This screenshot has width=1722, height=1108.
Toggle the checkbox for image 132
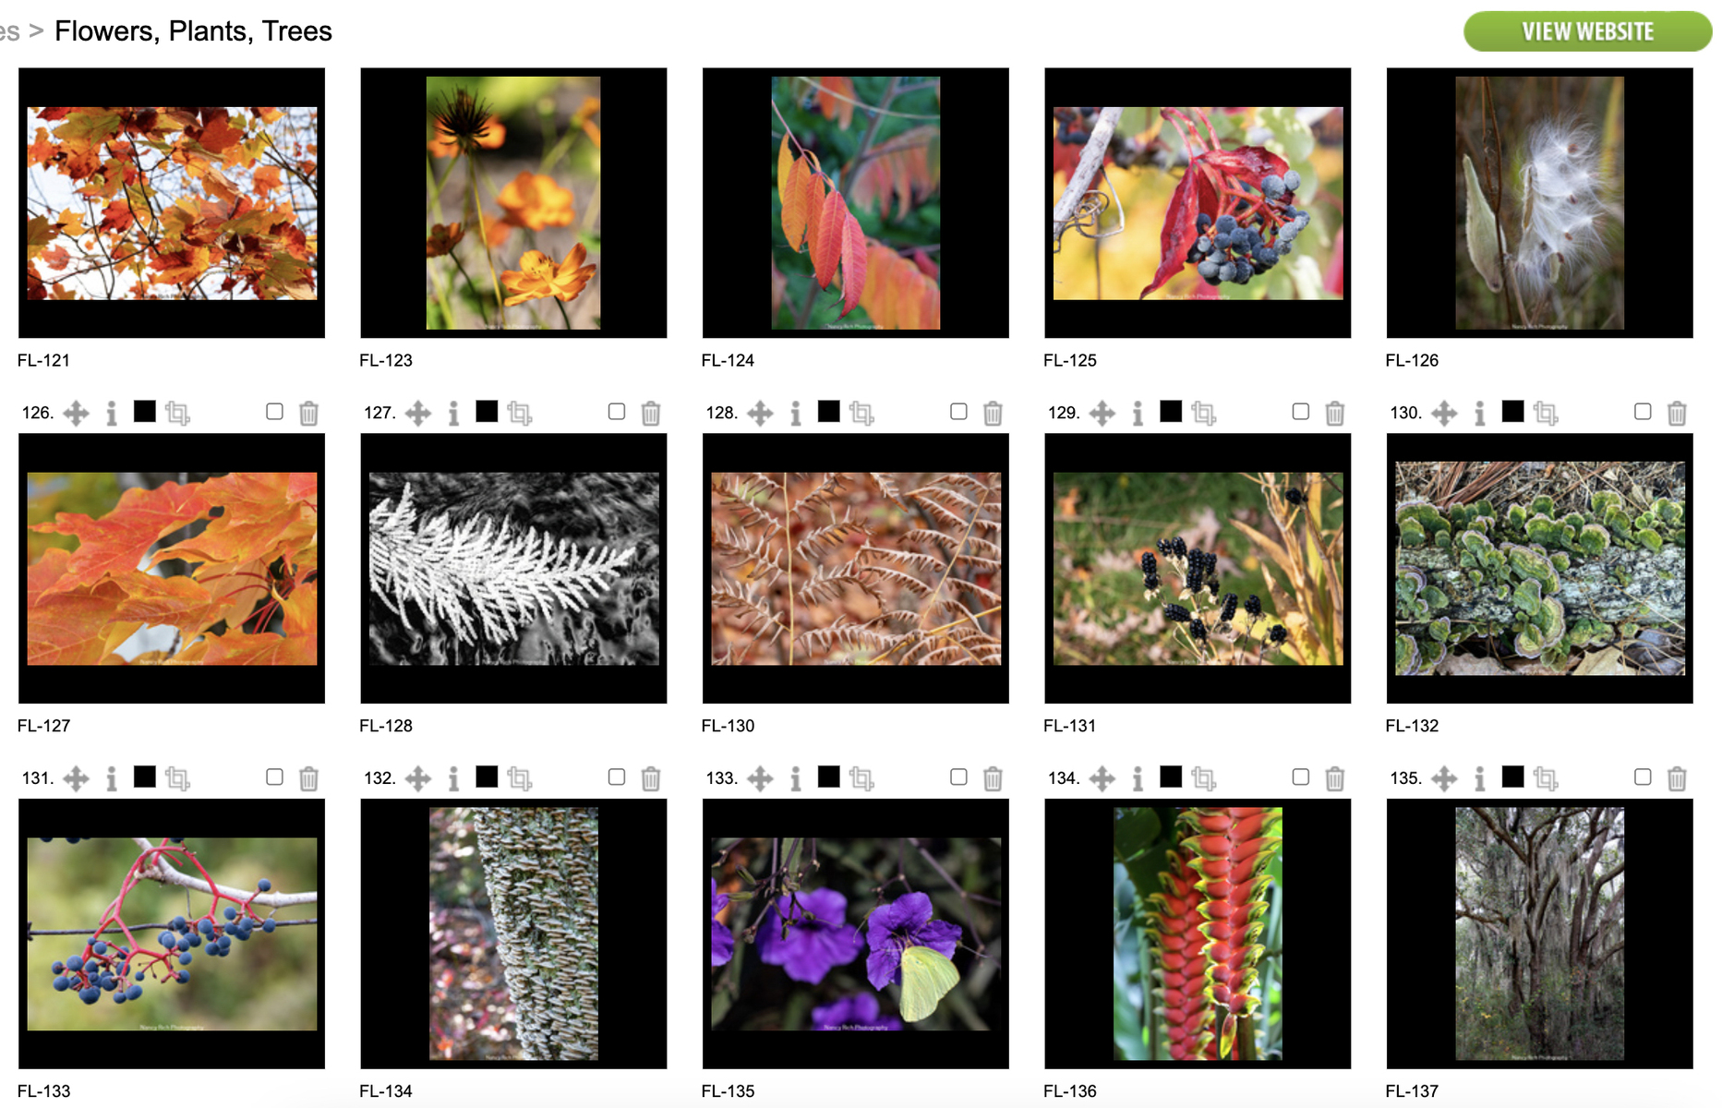[x=617, y=777]
